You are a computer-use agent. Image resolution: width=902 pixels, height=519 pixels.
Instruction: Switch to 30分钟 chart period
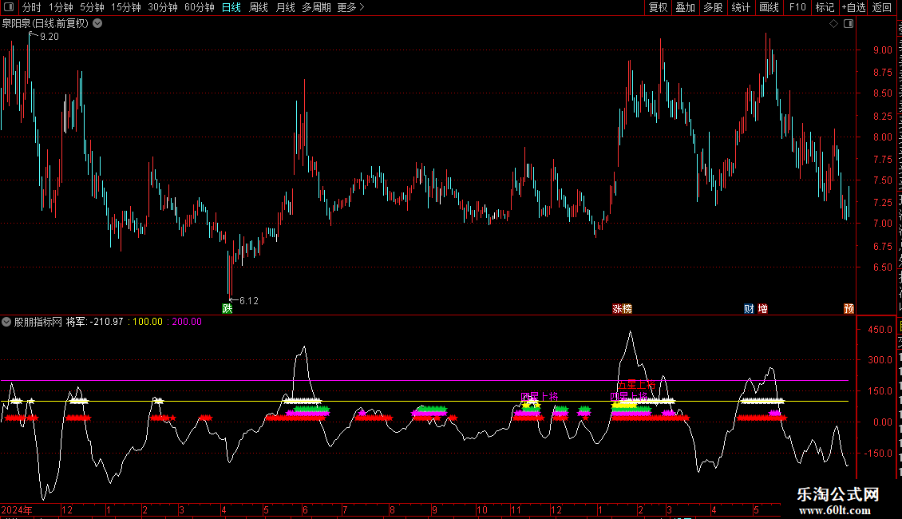[x=162, y=7]
